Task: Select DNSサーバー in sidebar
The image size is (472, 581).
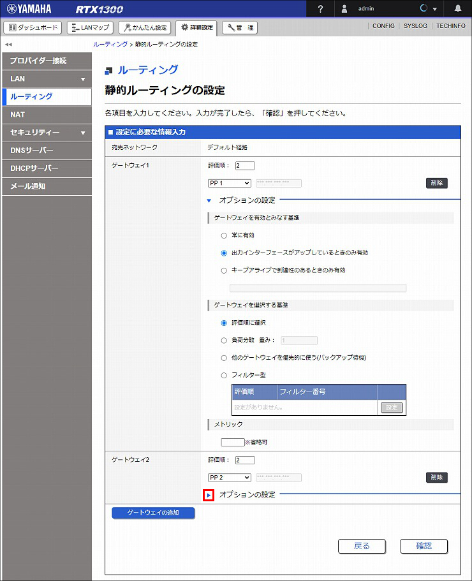Action: click(47, 151)
